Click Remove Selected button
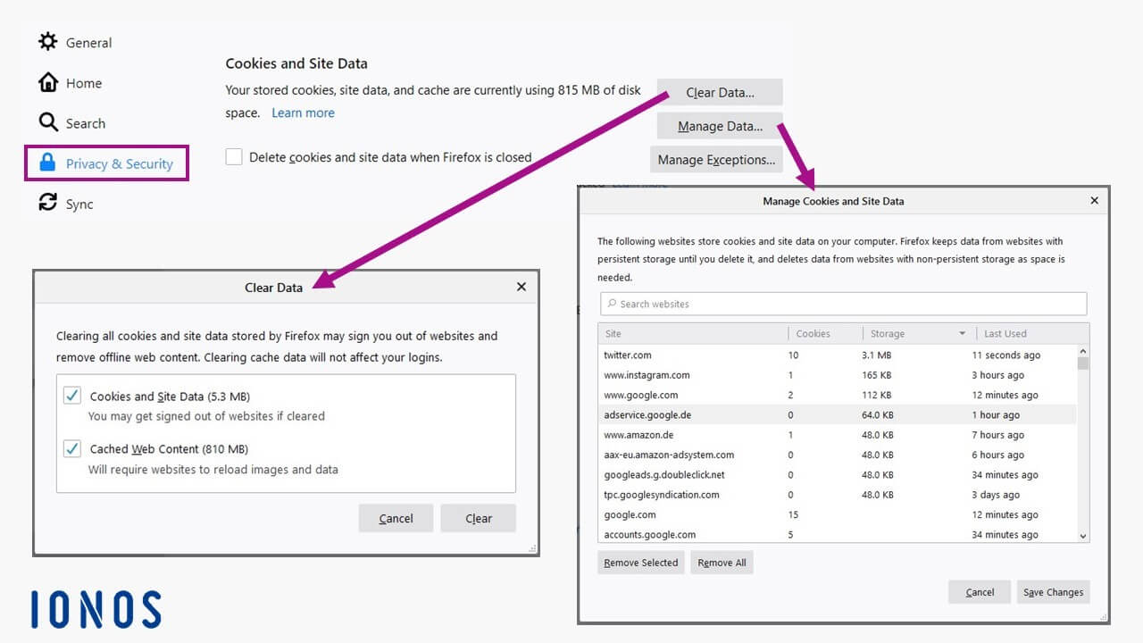The height and width of the screenshot is (643, 1143). click(641, 563)
